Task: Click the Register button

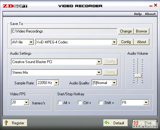Action: [15, 123]
